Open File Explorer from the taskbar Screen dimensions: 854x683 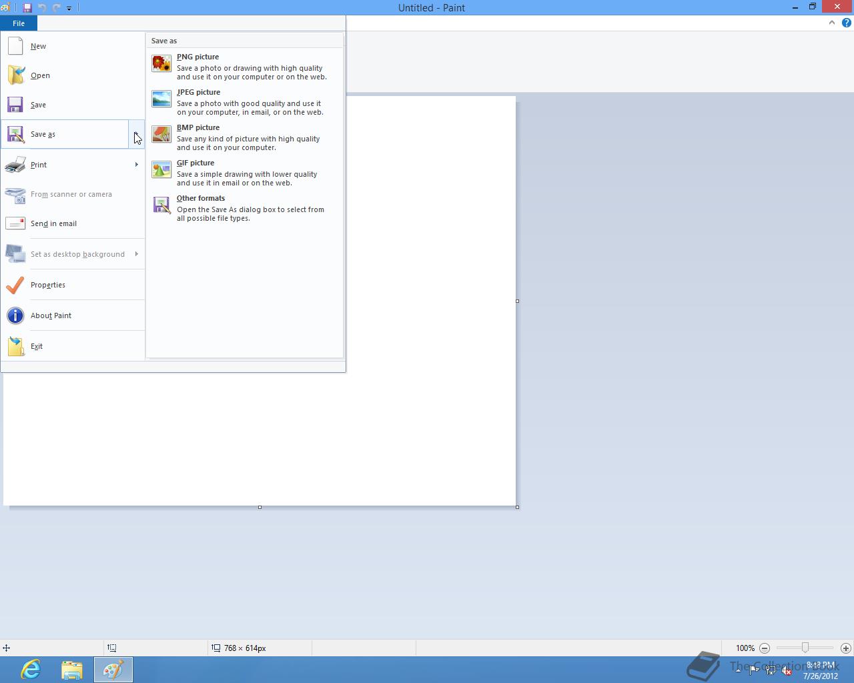[72, 670]
